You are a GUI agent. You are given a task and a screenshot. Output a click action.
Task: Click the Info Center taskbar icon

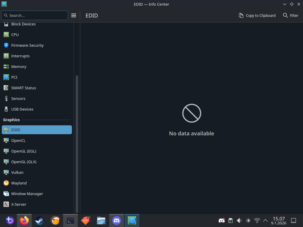click(132, 220)
